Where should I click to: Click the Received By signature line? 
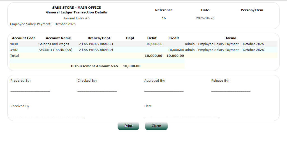48,116
